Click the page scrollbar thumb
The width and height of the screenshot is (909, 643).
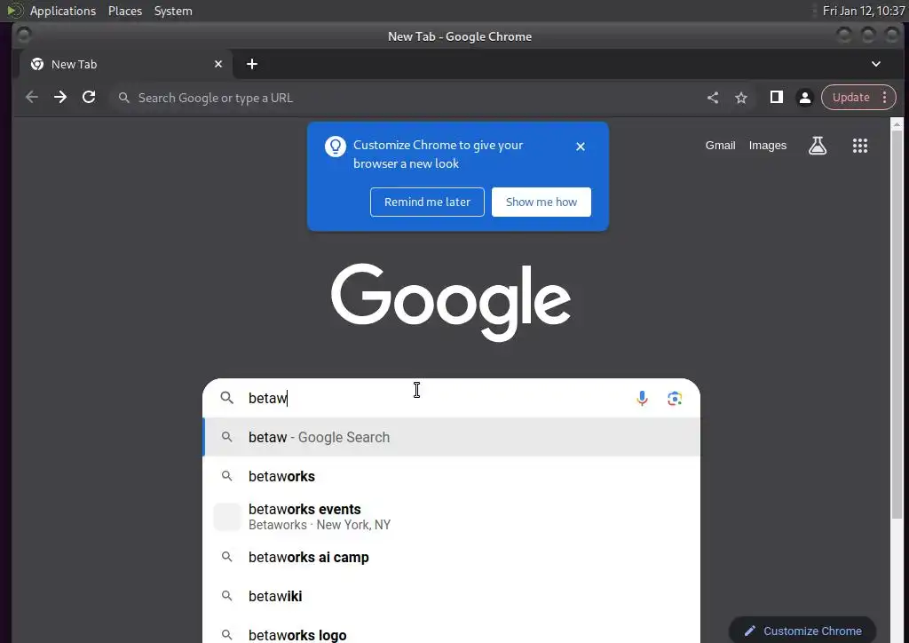[x=897, y=325]
